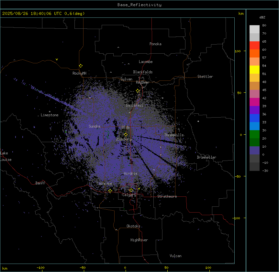Click the Calgary city label
Screen dimensions: 279x272
coord(129,195)
